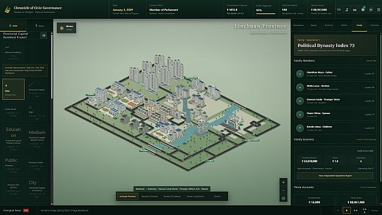Click View Independent Operations Report button
382x215 pixels.
335,176
